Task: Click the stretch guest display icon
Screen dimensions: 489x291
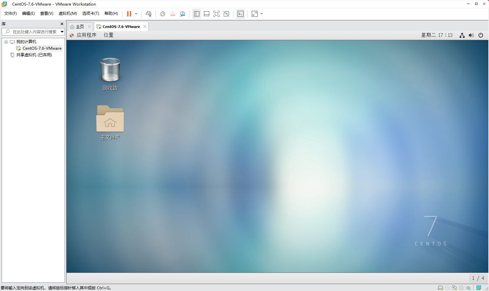Action: pyautogui.click(x=255, y=14)
